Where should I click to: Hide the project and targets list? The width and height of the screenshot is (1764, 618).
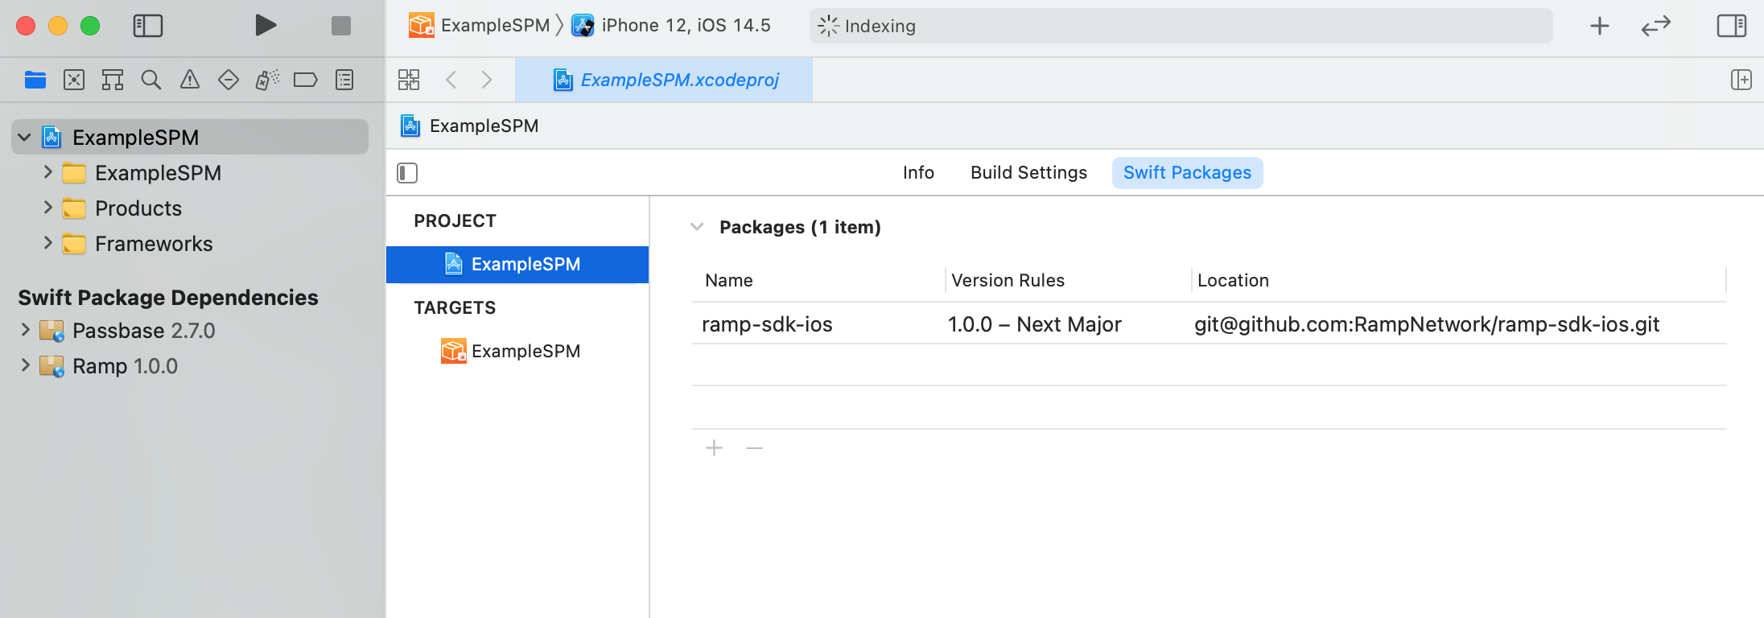tap(407, 173)
